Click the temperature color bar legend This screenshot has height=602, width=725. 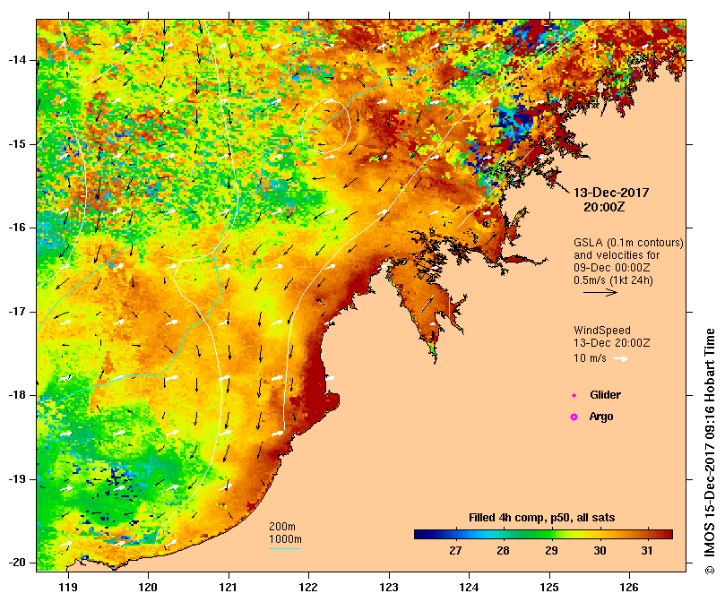543,535
